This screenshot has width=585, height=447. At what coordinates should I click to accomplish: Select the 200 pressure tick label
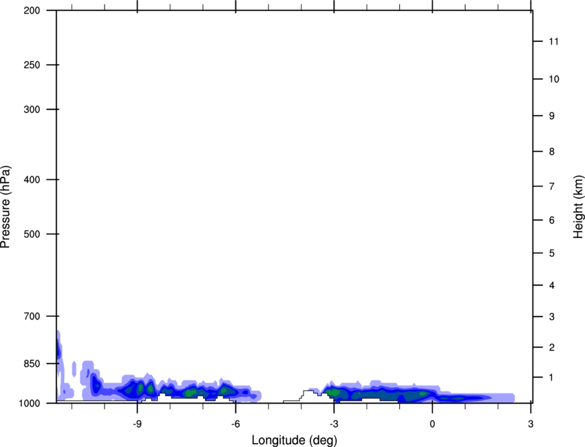32,10
